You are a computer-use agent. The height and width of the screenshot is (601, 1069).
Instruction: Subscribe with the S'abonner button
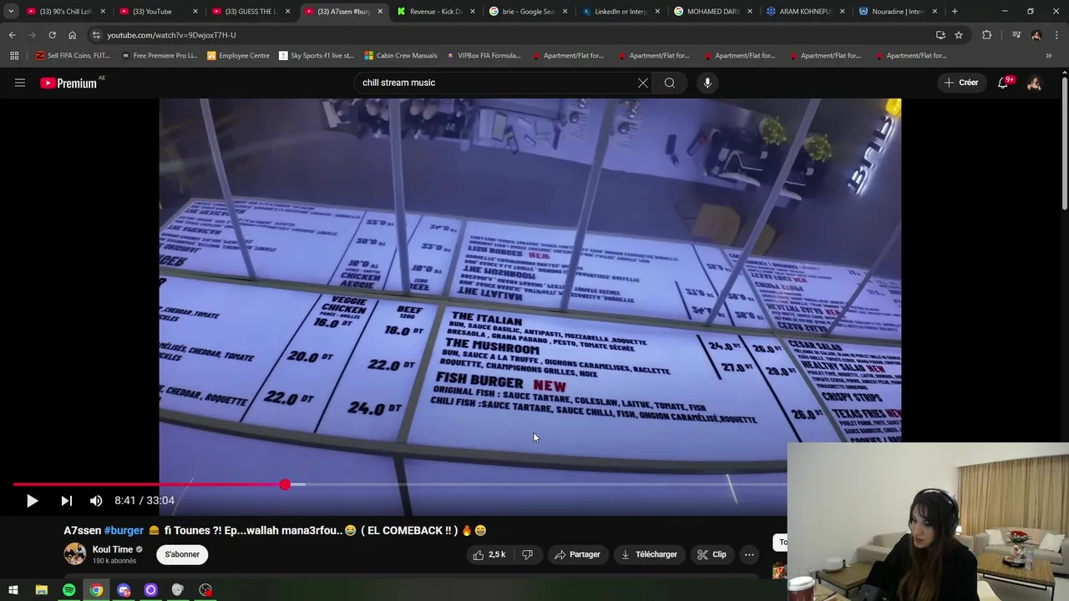182,554
